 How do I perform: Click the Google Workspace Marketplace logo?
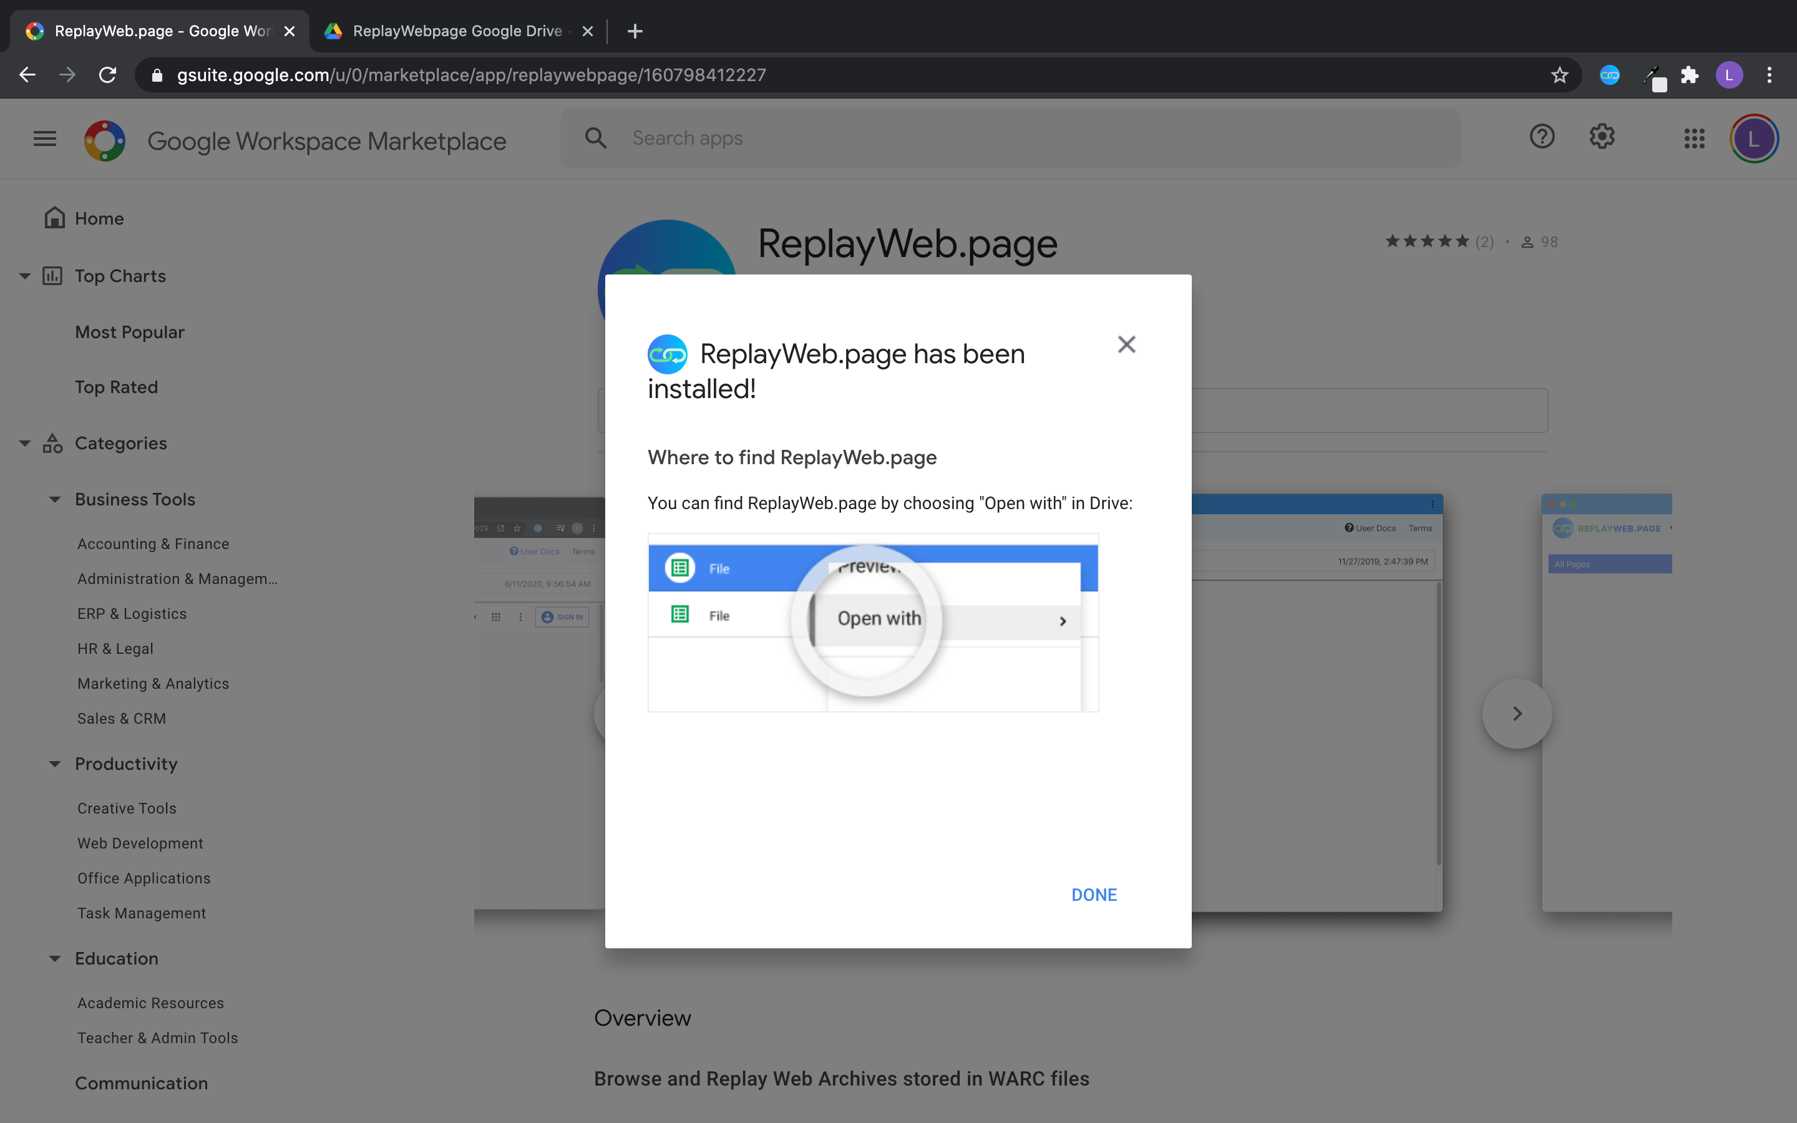[105, 140]
